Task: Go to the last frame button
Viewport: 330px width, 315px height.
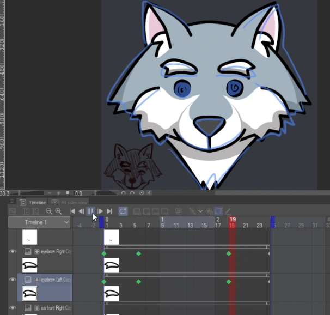Action: tap(109, 211)
